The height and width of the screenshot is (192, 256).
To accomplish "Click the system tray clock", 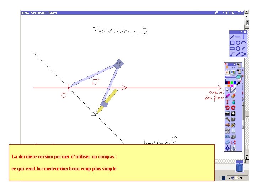I will click(x=244, y=178).
